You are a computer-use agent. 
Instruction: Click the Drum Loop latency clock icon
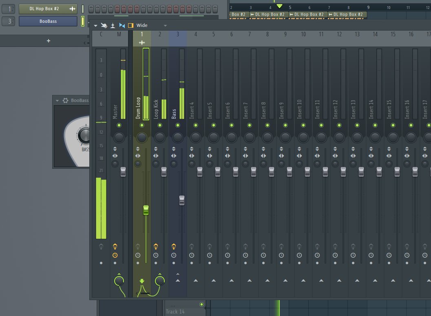pos(138,255)
